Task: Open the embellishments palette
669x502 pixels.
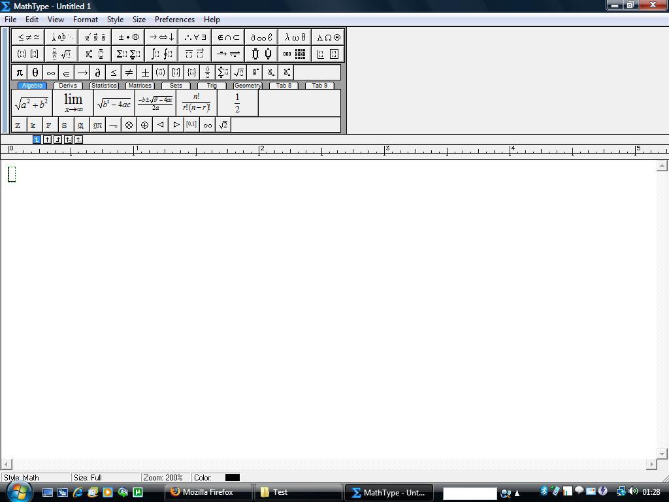Action: click(x=95, y=37)
